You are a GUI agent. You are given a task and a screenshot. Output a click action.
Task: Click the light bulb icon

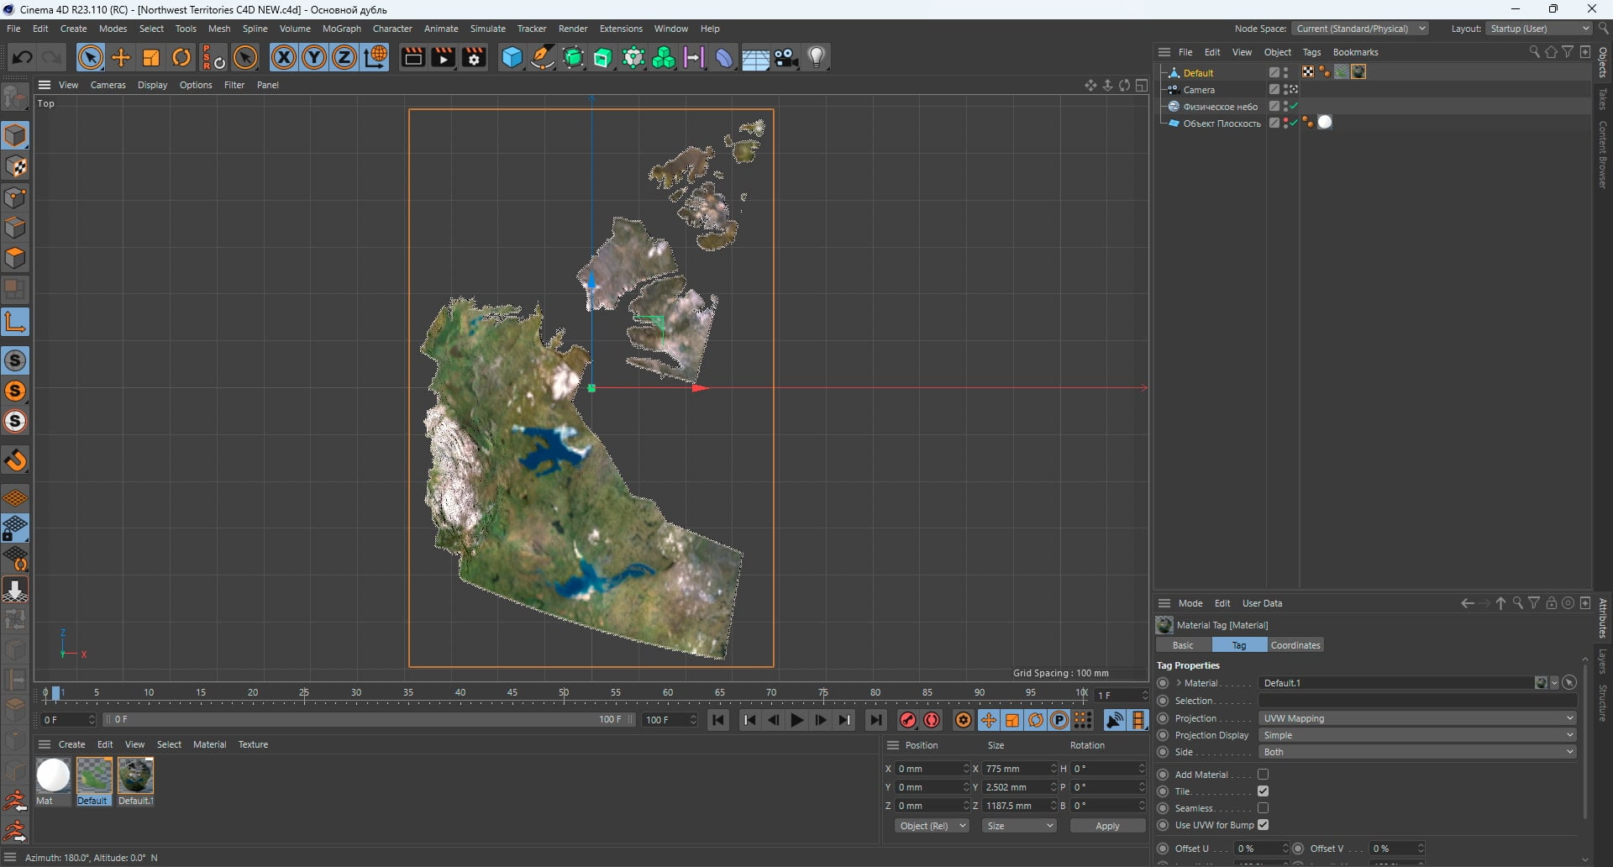point(817,57)
